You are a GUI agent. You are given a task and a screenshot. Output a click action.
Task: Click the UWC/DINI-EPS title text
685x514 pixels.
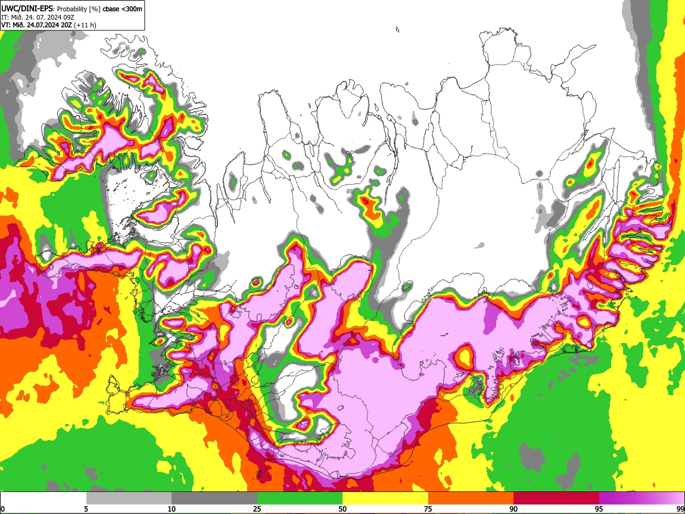(27, 8)
